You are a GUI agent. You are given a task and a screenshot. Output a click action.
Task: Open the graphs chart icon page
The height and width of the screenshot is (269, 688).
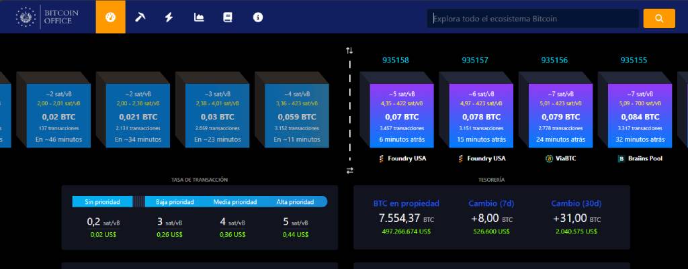(199, 17)
